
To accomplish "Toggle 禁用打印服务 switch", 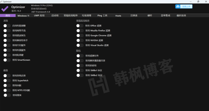I will (x=7, y=45).
